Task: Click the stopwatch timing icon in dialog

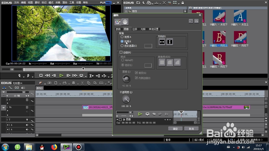Action: [x=125, y=22]
